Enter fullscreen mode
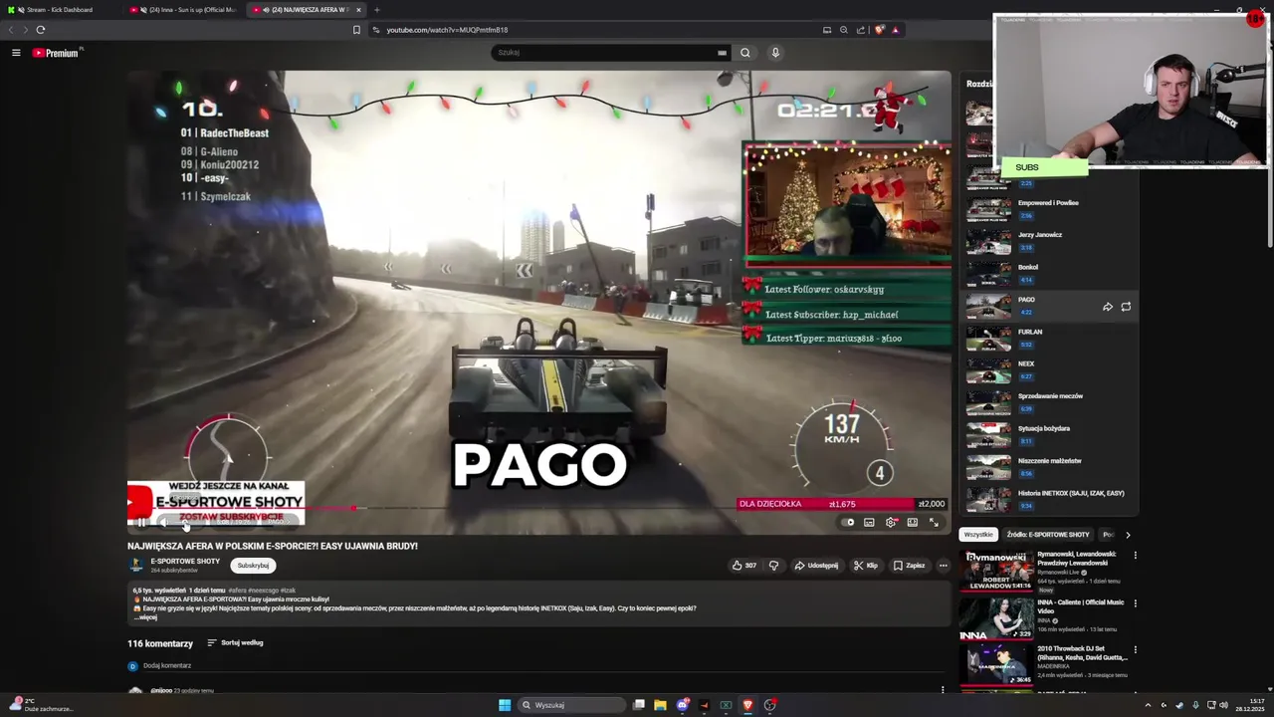Screen dimensions: 1274x717 (934, 523)
